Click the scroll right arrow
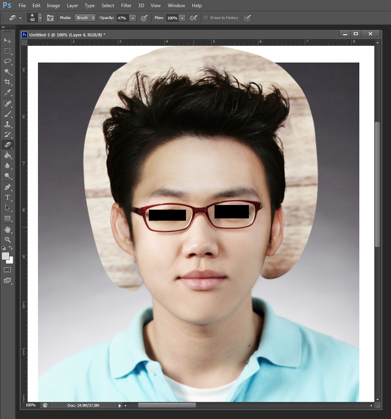Screen dimensions: 391x419 click(371, 406)
